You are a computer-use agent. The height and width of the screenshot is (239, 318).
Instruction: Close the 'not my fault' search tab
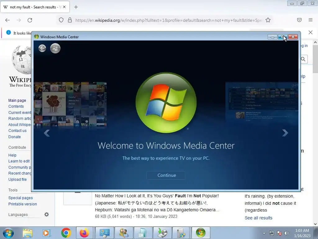tap(64, 7)
